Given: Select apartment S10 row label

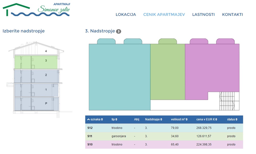Looking at the screenshot, I should 90,145.
